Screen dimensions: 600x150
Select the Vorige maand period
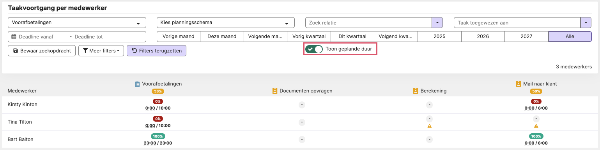pyautogui.click(x=178, y=37)
